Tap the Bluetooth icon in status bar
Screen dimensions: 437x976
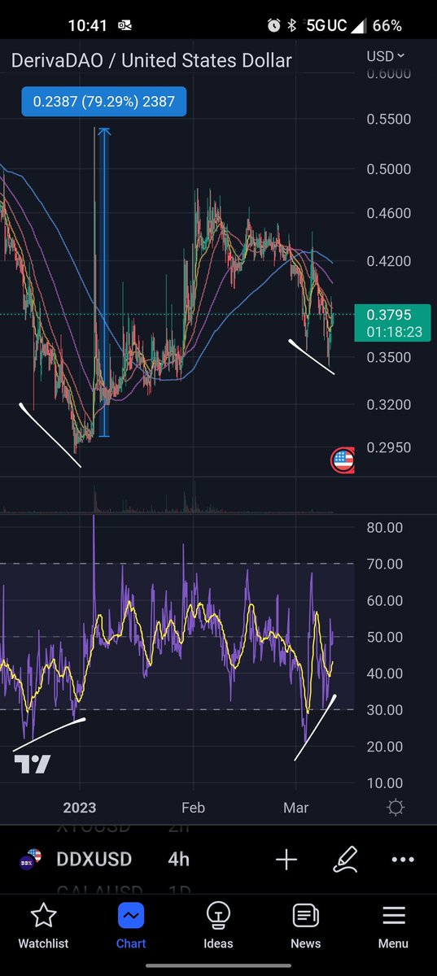291,25
